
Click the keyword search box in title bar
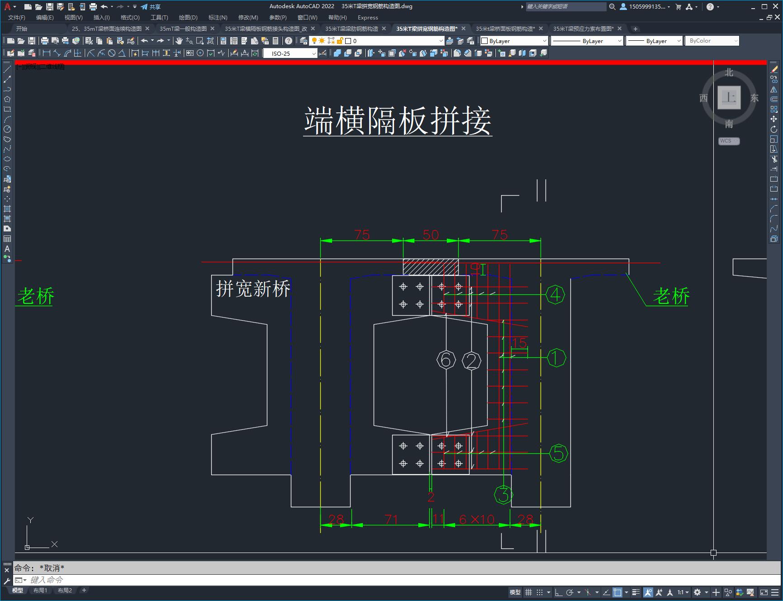pyautogui.click(x=566, y=7)
